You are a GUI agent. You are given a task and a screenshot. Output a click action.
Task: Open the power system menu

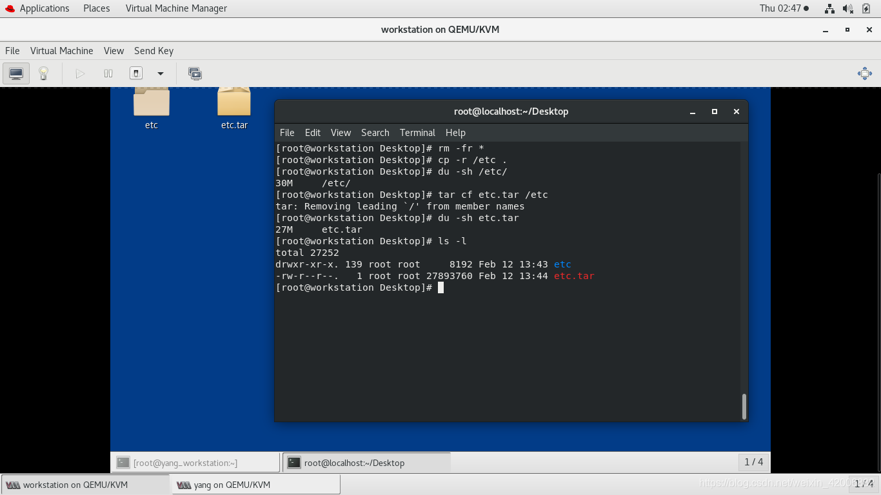tap(867, 8)
